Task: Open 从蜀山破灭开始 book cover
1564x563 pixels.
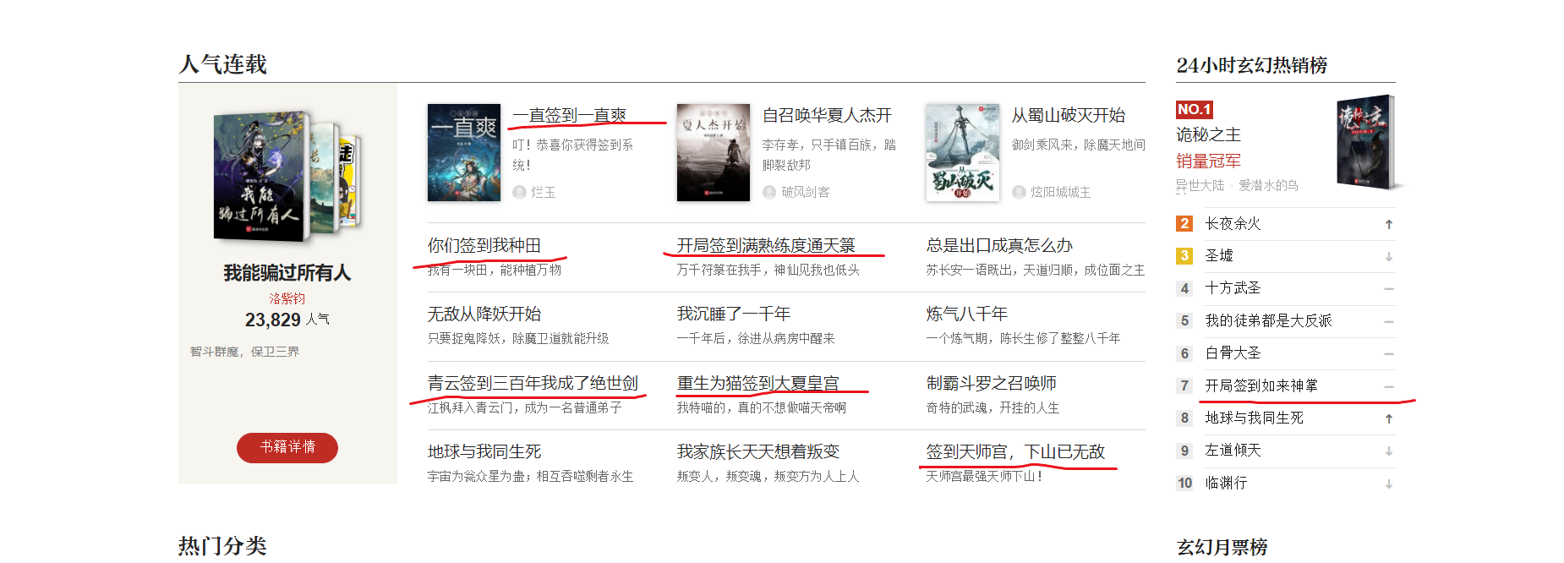Action: [963, 152]
